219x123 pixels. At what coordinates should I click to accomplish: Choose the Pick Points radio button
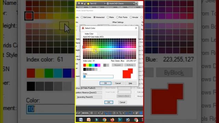pos(117,17)
